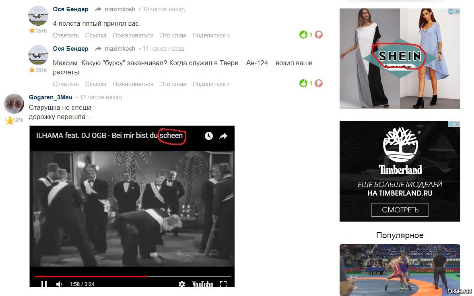Click Ося Бендер name in 10-hours-ago comment

(x=71, y=9)
